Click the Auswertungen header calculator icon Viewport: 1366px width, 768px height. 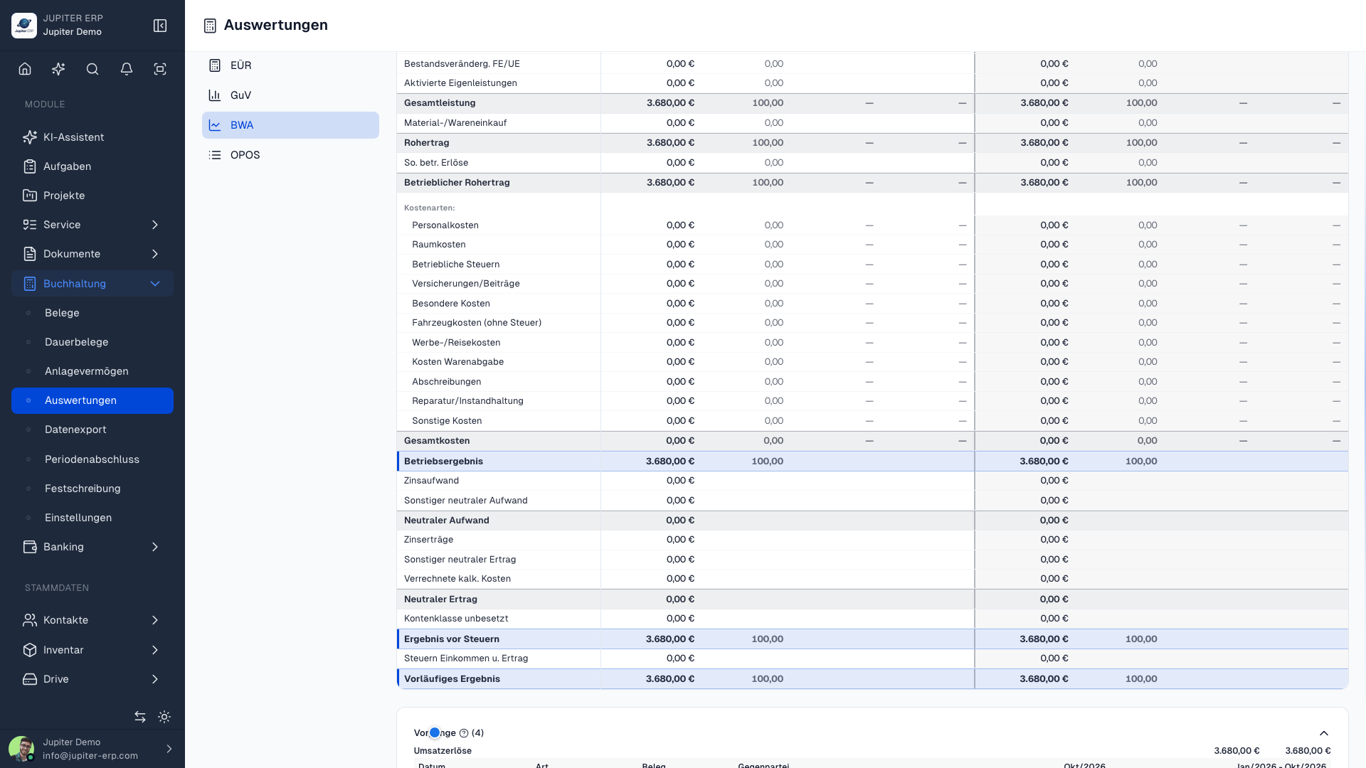click(210, 26)
